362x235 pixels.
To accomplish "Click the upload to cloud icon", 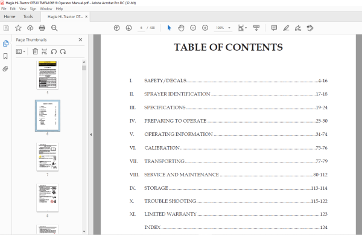I will click(30, 28).
